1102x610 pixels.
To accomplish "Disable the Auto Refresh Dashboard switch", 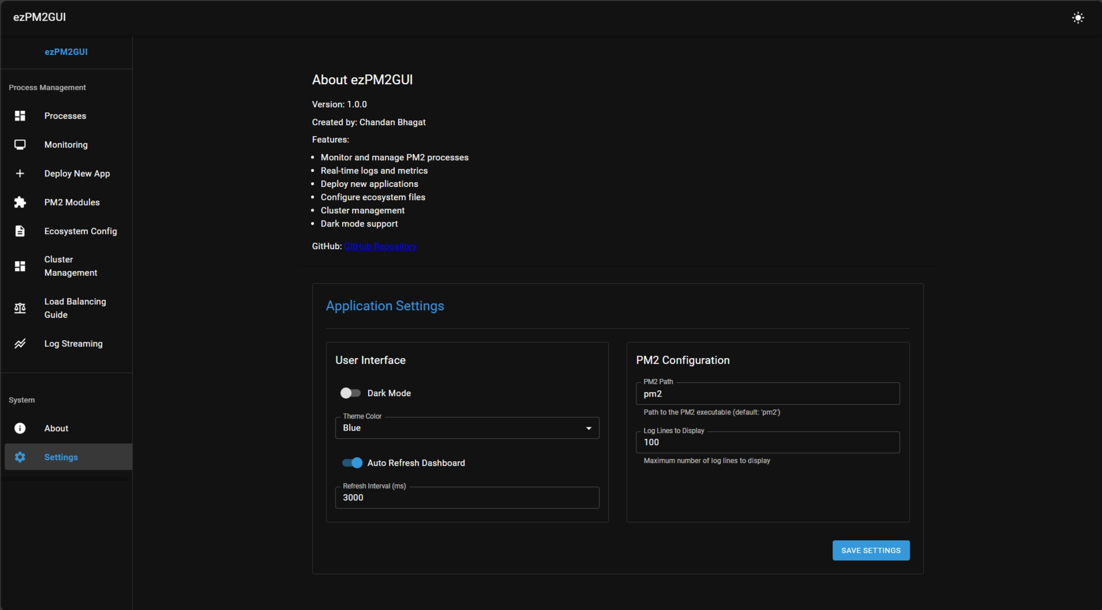I will pos(352,463).
